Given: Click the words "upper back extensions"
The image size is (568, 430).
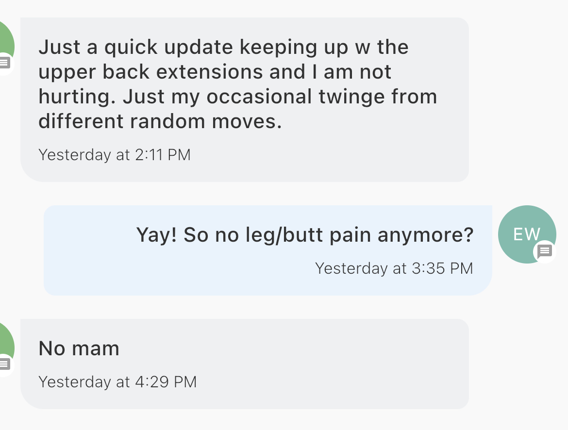Looking at the screenshot, I should [x=150, y=72].
